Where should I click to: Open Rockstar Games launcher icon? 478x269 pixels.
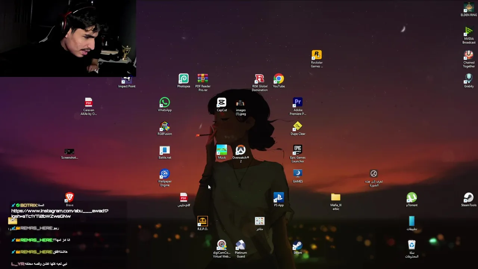point(317,59)
